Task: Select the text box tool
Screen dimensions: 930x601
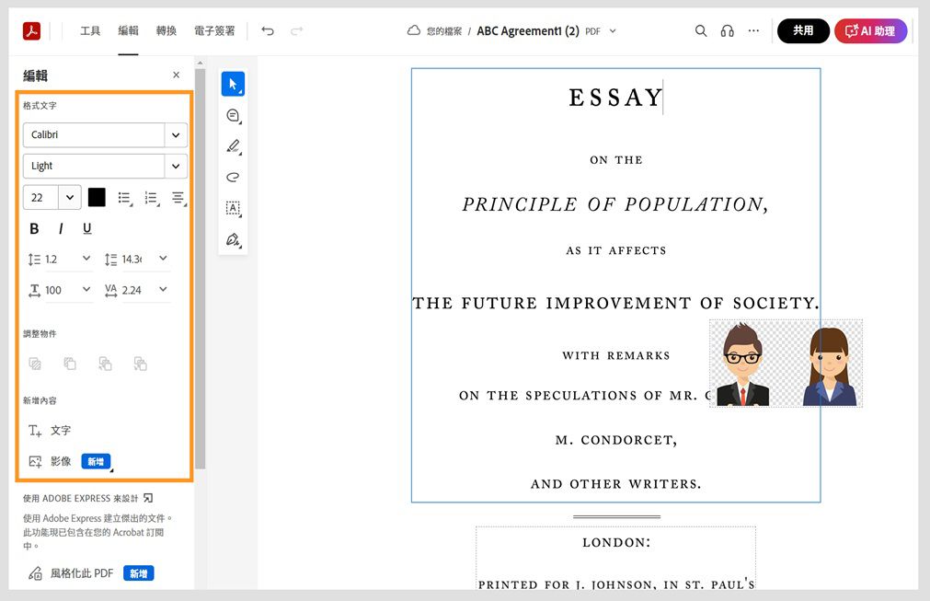Action: (233, 208)
